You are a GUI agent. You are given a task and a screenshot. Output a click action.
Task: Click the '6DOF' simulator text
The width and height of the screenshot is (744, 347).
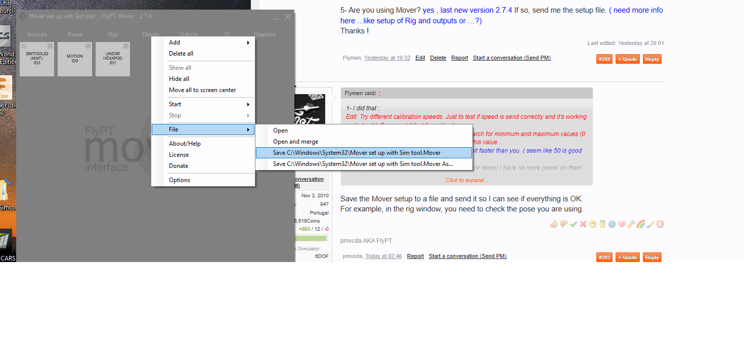[322, 256]
